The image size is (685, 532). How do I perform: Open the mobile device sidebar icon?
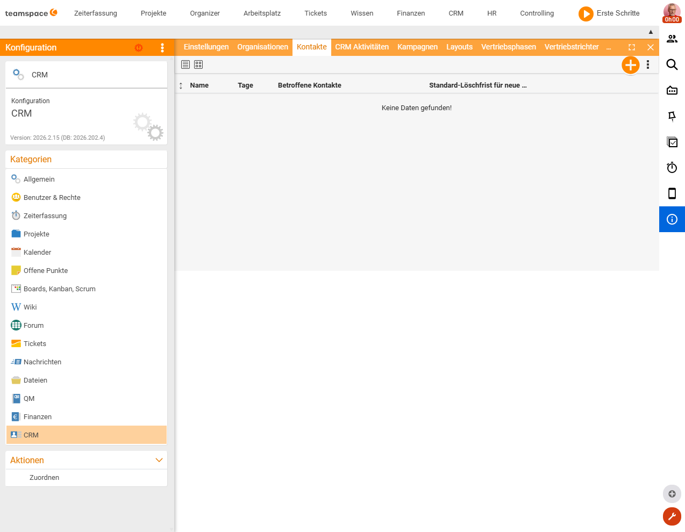pos(672,193)
